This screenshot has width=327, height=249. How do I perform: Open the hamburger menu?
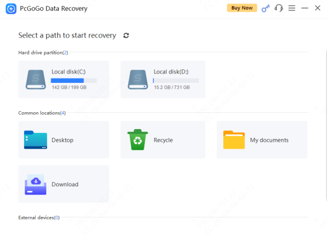click(x=292, y=8)
